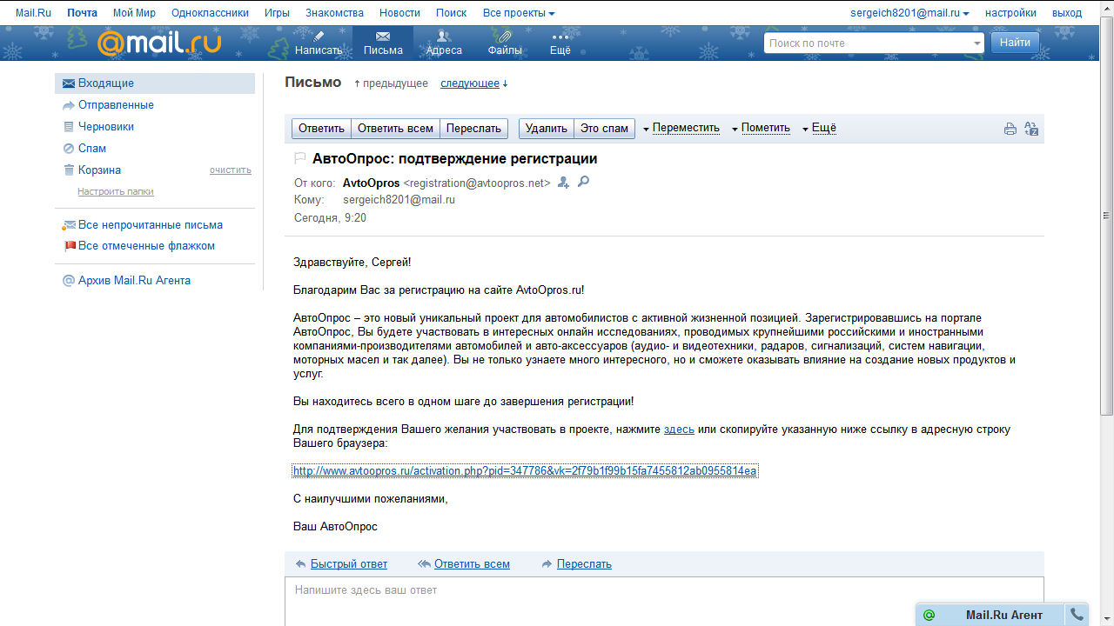1114x626 pixels.
Task: Open the Mail.Ru Агент bar
Action: coord(1003,615)
